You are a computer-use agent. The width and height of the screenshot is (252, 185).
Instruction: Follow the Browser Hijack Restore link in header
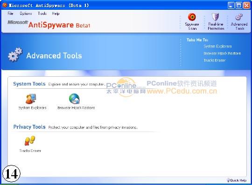coord(222,53)
